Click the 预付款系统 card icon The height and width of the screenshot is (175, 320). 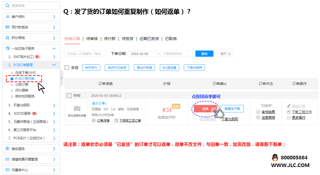coord(7,27)
